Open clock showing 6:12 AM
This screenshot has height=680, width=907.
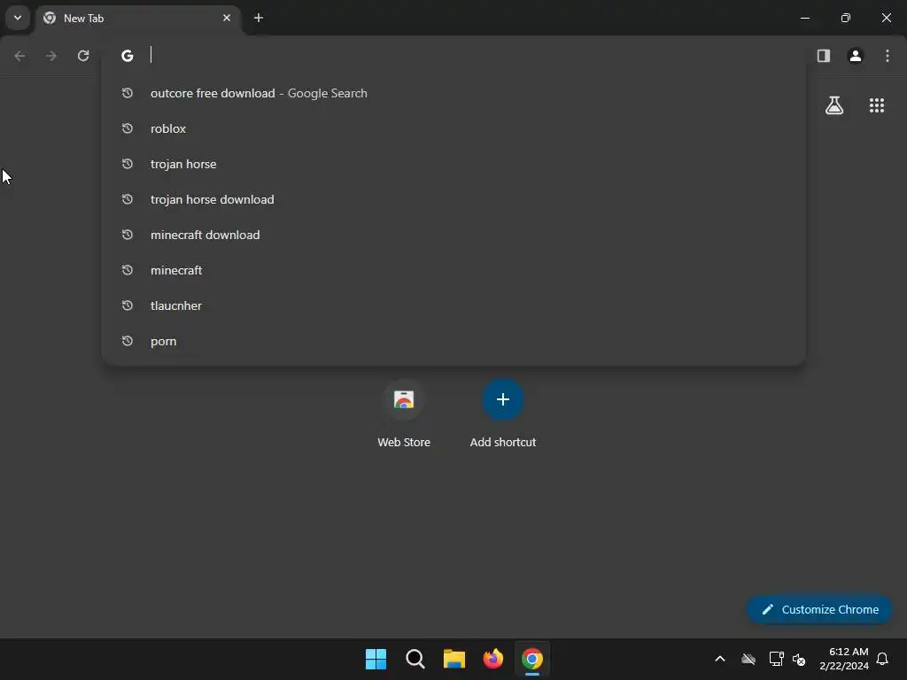click(x=844, y=659)
